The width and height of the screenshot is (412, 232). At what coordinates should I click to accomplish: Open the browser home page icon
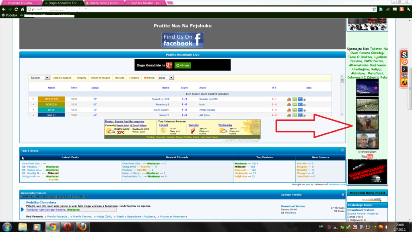[x=23, y=9]
